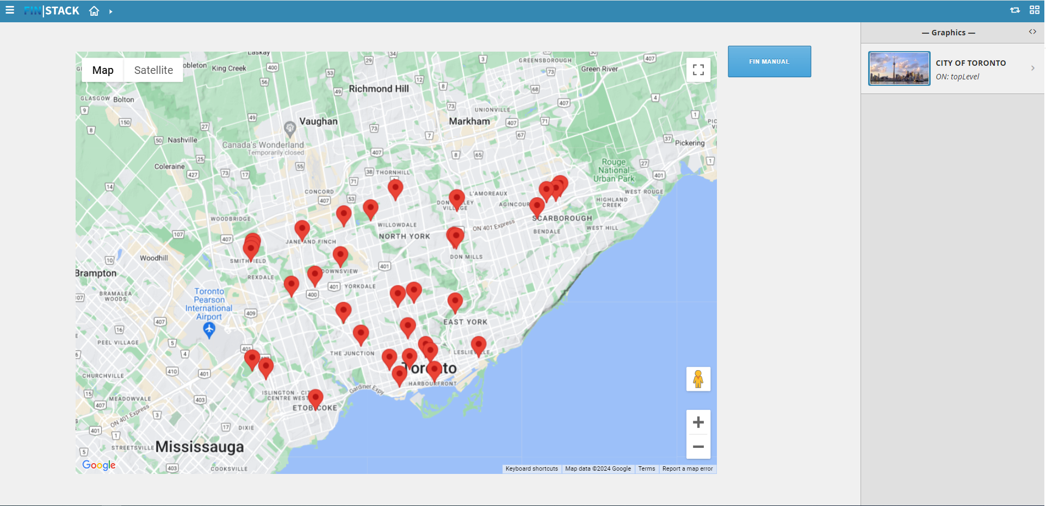This screenshot has width=1046, height=506.
Task: Select the marker above Downsview label
Action: coord(341,256)
